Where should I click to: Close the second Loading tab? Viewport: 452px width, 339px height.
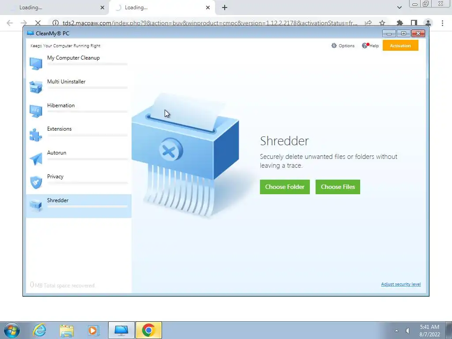pyautogui.click(x=208, y=8)
